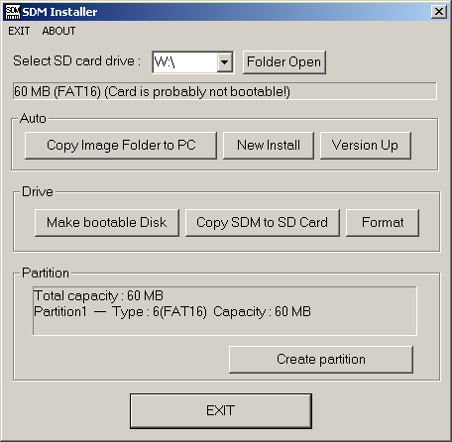
Task: Click Make bootable Disk
Action: (107, 223)
